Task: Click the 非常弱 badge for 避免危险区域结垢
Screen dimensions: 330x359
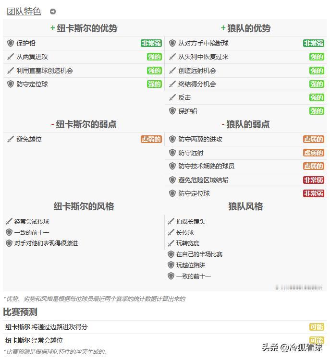Action: click(x=314, y=180)
